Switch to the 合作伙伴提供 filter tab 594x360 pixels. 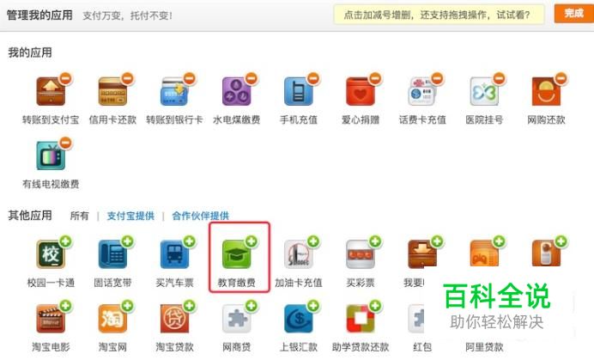tap(200, 216)
